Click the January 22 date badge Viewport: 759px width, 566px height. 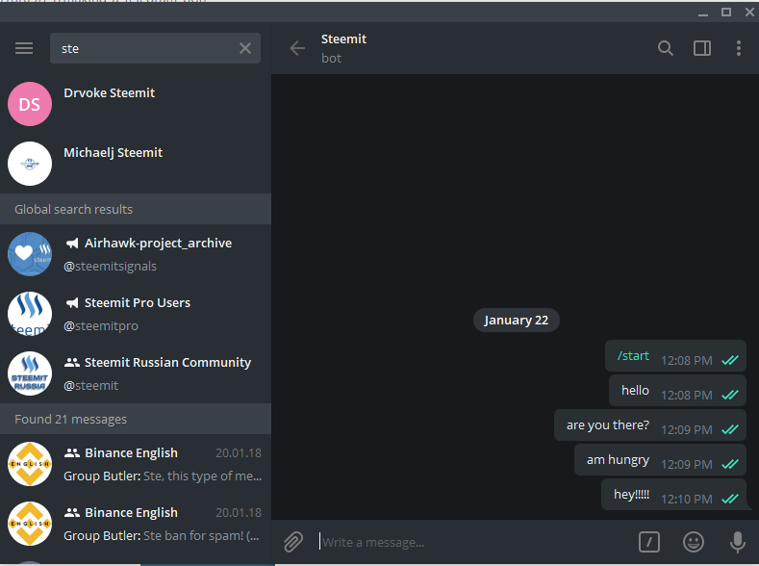[x=516, y=320]
